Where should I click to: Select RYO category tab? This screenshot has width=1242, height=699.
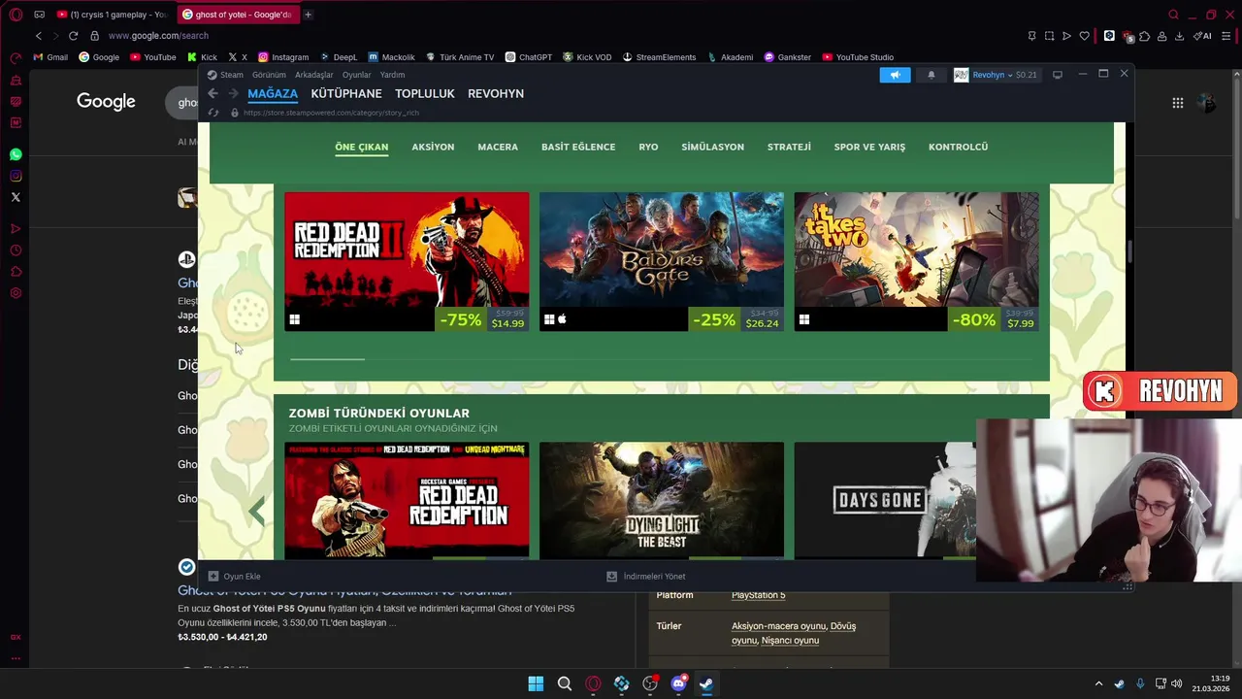(x=648, y=147)
